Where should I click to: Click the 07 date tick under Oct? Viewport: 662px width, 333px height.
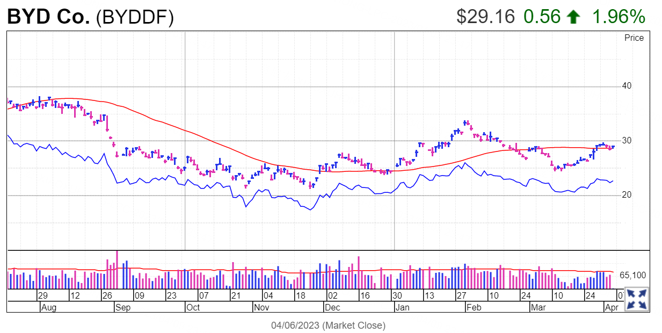click(x=203, y=295)
